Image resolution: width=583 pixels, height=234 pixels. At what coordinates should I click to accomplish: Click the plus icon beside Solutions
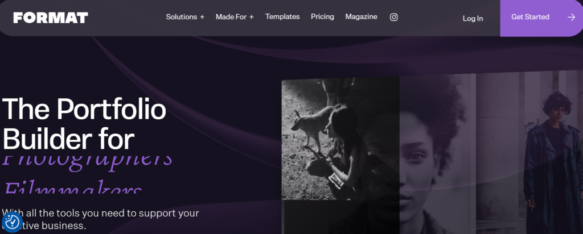pos(202,17)
